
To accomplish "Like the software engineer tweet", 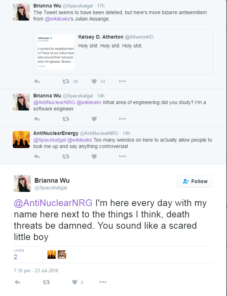I will [94, 119].
